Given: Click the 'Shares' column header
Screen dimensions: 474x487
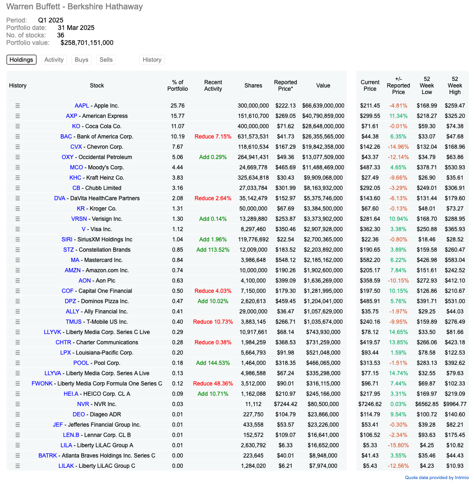Looking at the screenshot, I should (253, 86).
